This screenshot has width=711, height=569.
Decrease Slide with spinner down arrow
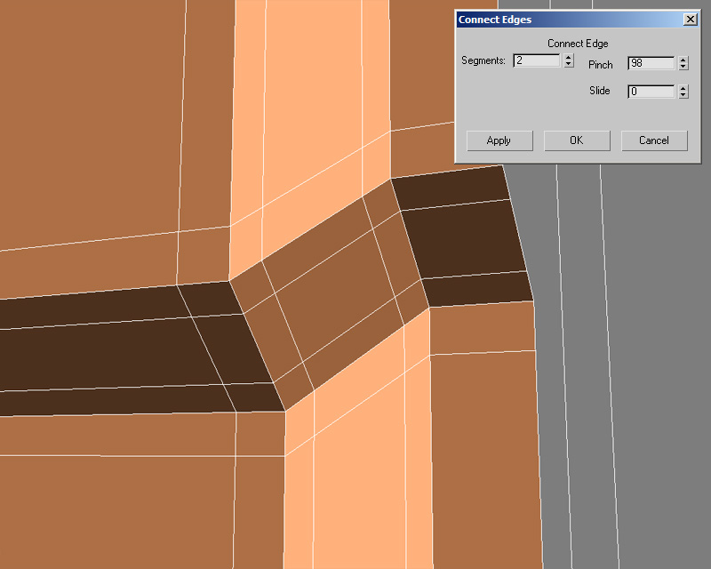(683, 95)
